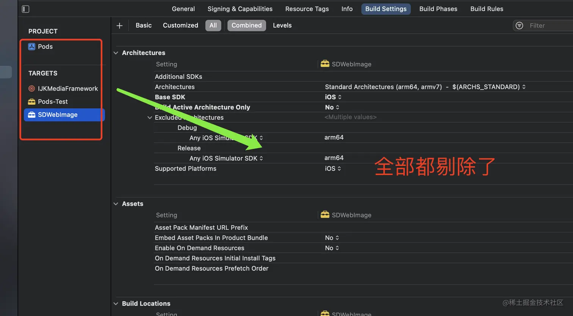Screen dimensions: 573x316
Task: Click the Release configuration row
Action: coord(189,148)
